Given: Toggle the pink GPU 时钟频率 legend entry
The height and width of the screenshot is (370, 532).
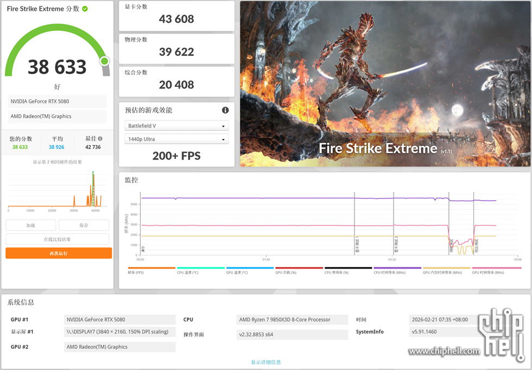Looking at the screenshot, I should pyautogui.click(x=496, y=270).
